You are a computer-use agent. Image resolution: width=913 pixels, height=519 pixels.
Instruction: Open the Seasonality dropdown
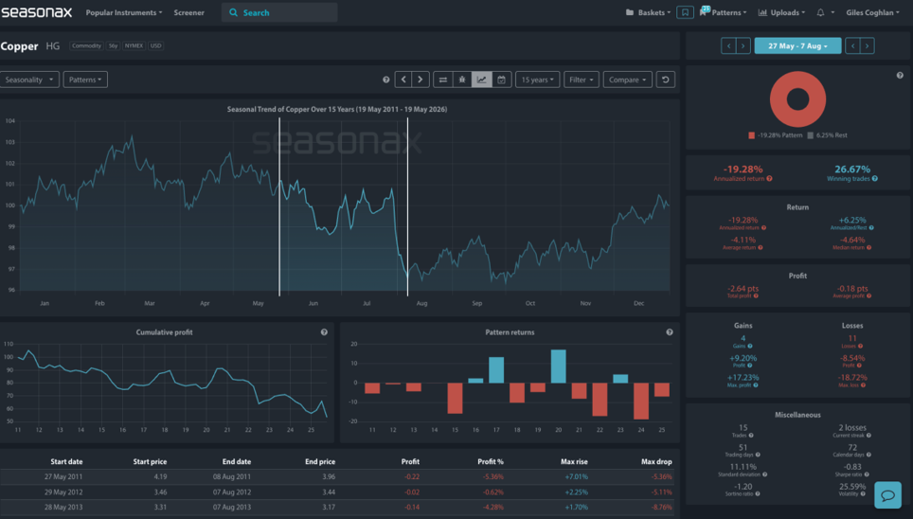29,80
